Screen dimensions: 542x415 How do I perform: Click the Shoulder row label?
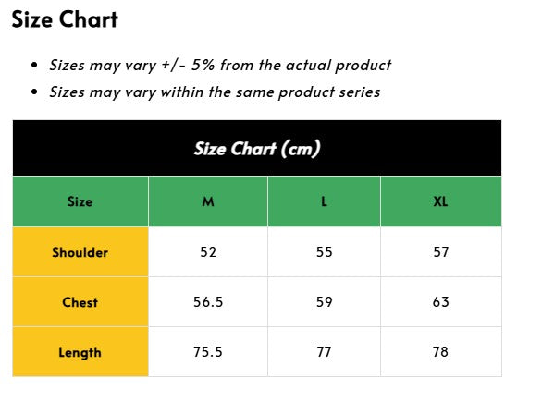point(80,252)
